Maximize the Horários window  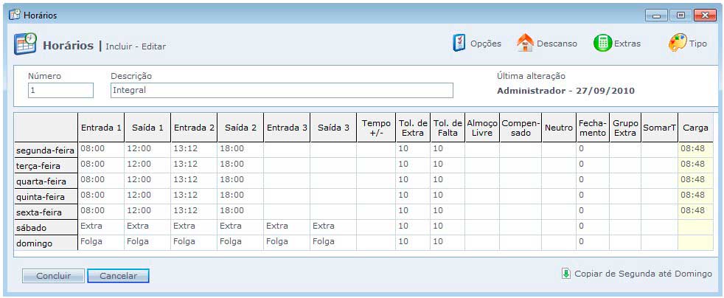pos(680,15)
